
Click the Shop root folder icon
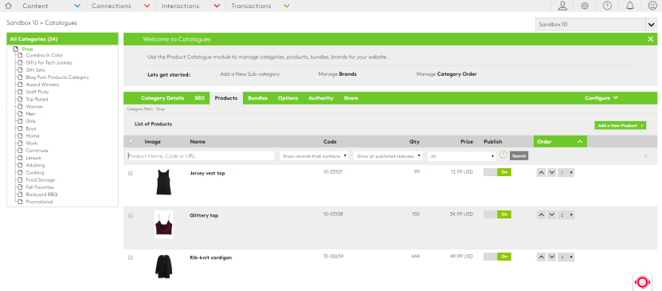coord(16,49)
